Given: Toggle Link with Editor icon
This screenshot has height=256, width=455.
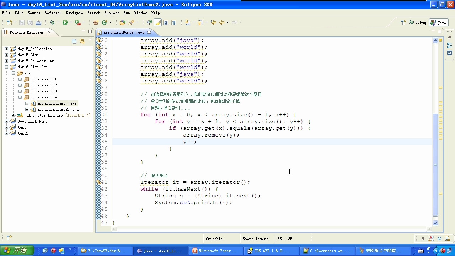Looking at the screenshot, I should (82, 41).
